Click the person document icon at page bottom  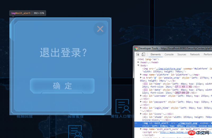pos(75,132)
